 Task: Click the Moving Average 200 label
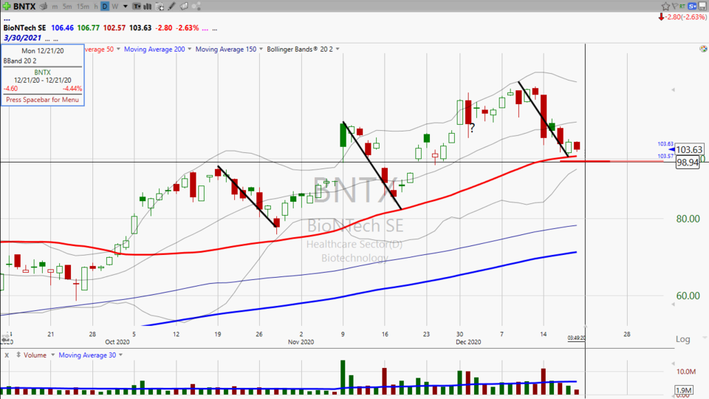point(154,49)
